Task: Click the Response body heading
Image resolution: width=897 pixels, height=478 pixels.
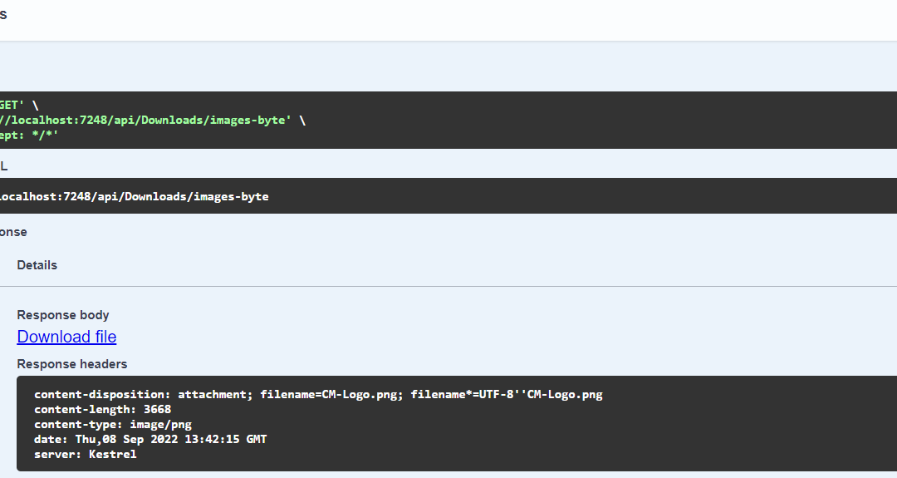Action: tap(63, 315)
